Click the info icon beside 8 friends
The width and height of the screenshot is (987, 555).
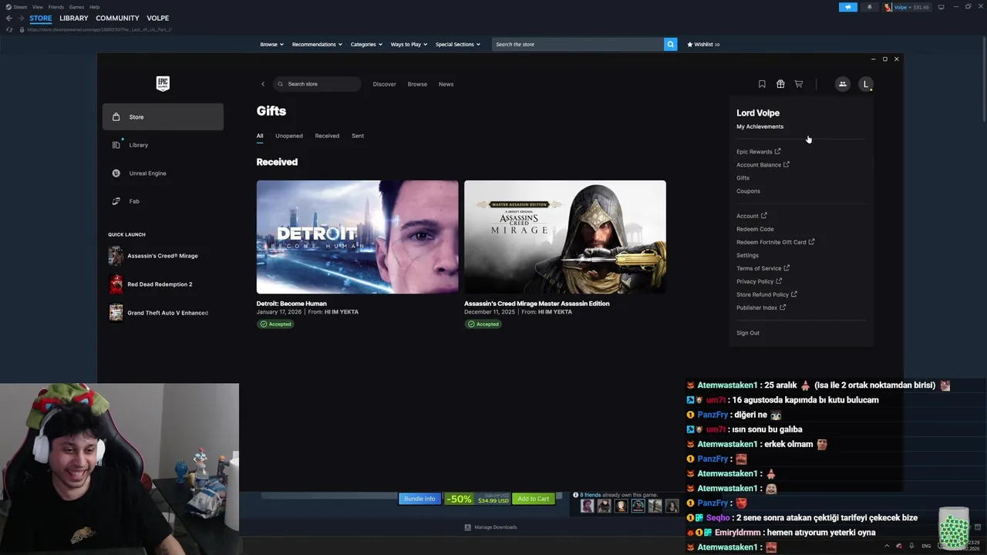pyautogui.click(x=575, y=495)
